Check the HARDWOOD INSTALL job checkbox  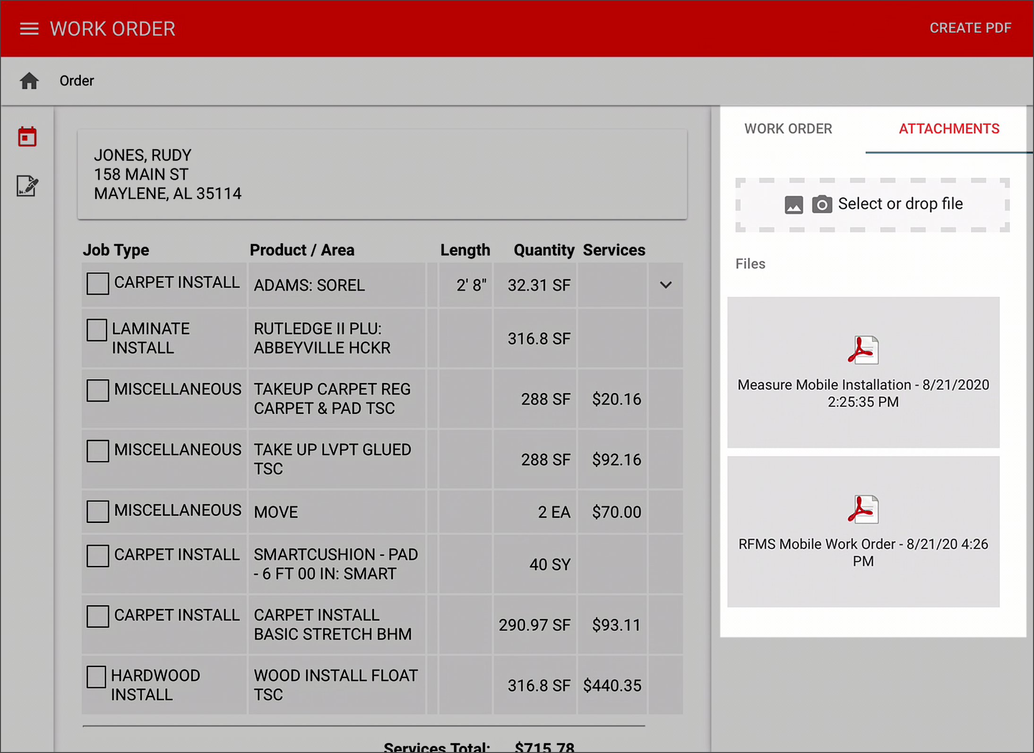pos(96,677)
